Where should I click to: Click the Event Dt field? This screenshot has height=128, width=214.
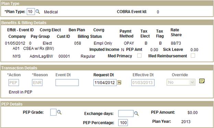(67, 82)
